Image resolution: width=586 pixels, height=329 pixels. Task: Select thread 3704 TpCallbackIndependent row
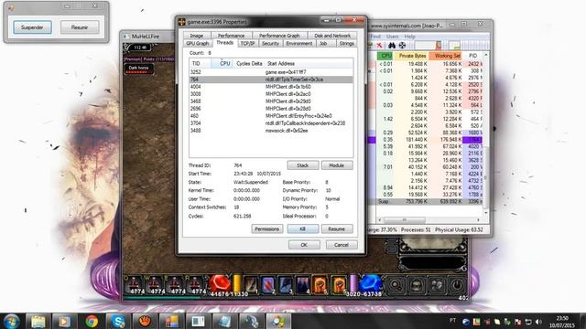click(x=271, y=123)
